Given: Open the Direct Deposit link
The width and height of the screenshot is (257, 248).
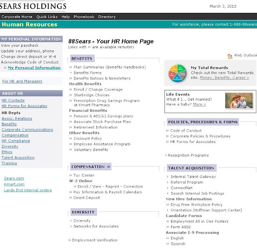Looking at the screenshot, I should 87,198.
